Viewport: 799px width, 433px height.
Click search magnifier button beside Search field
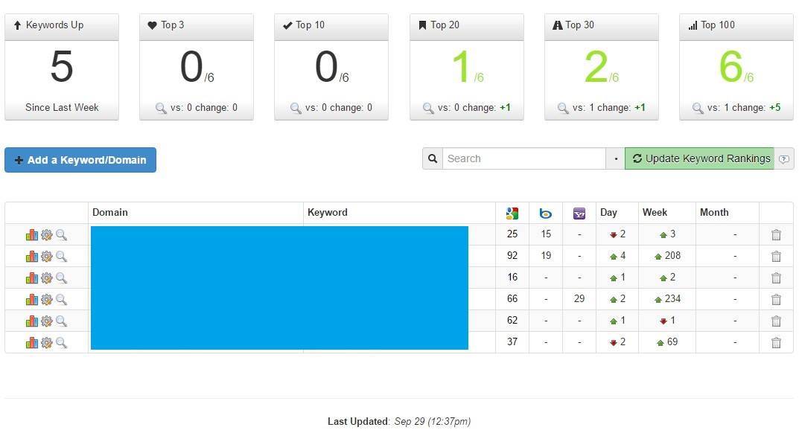point(433,158)
